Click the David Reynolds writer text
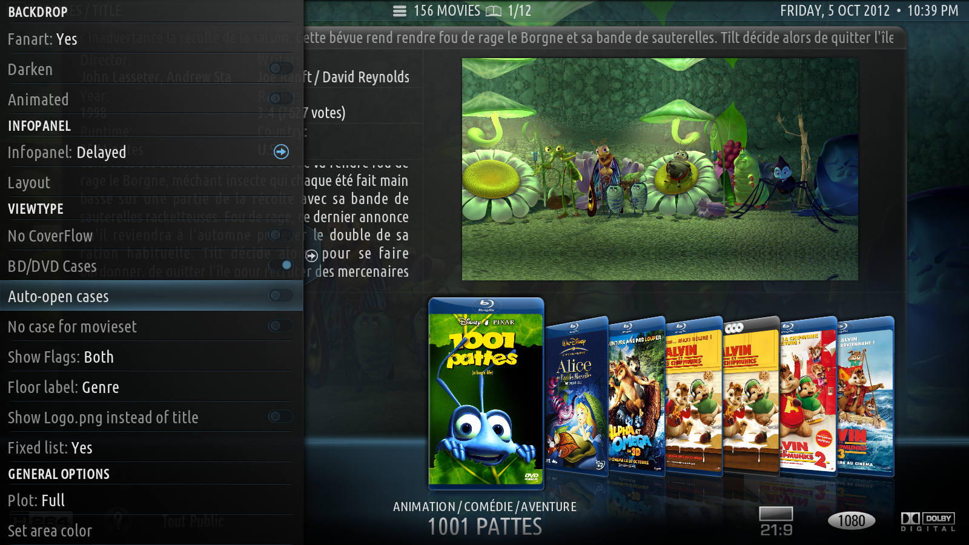The image size is (969, 545). (x=366, y=77)
